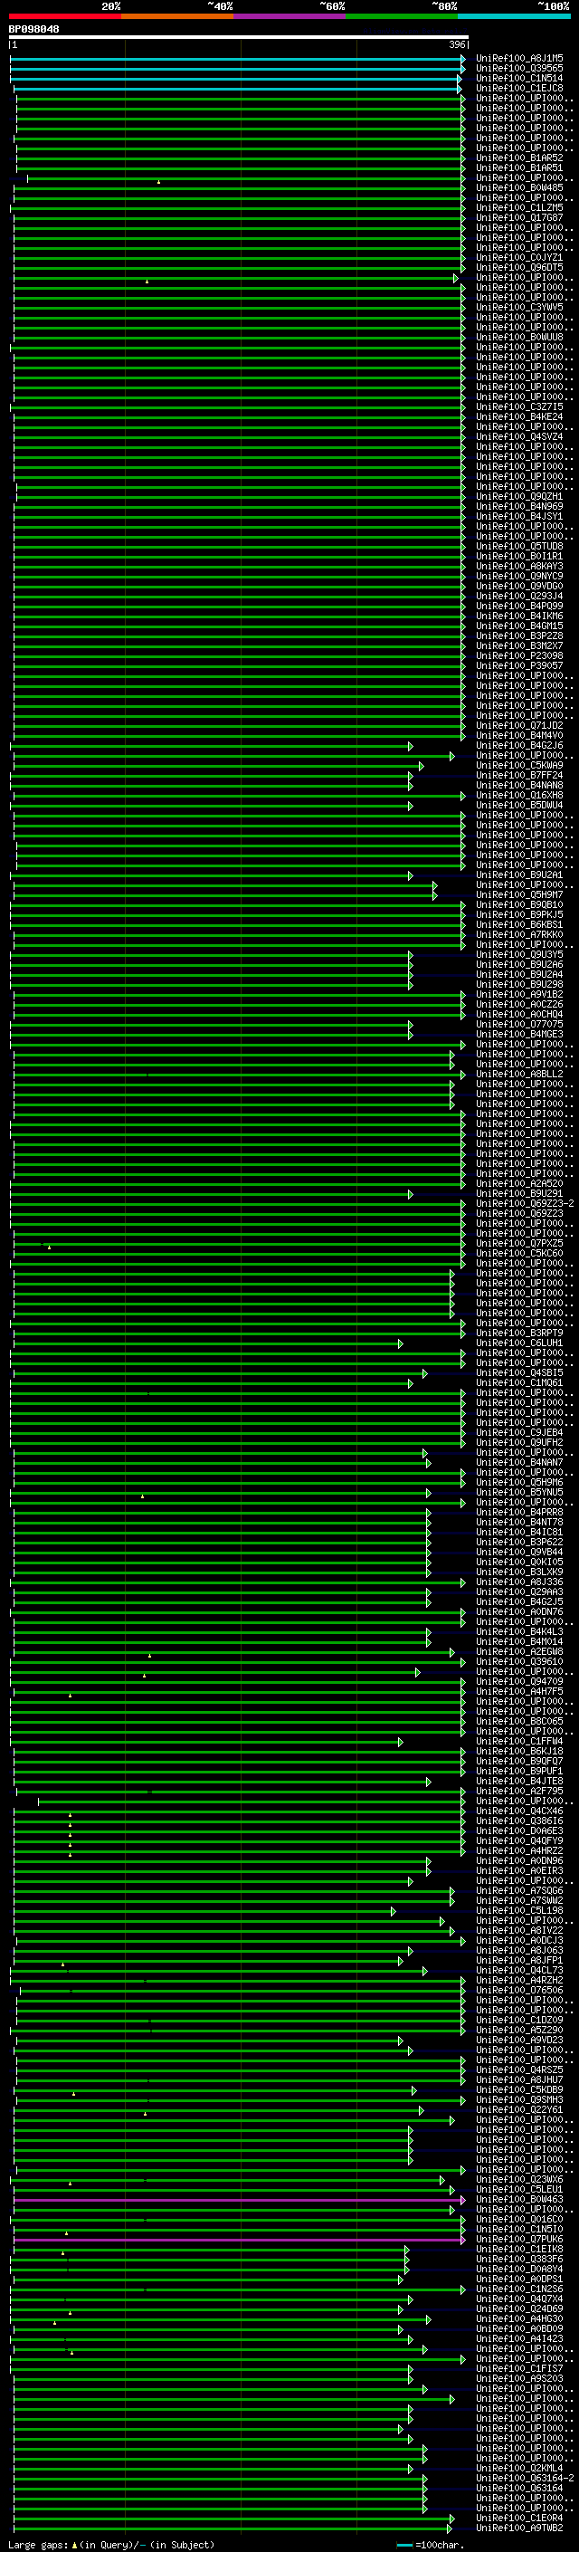Select the UniRef100_B9U2A1 entry

click(x=519, y=875)
